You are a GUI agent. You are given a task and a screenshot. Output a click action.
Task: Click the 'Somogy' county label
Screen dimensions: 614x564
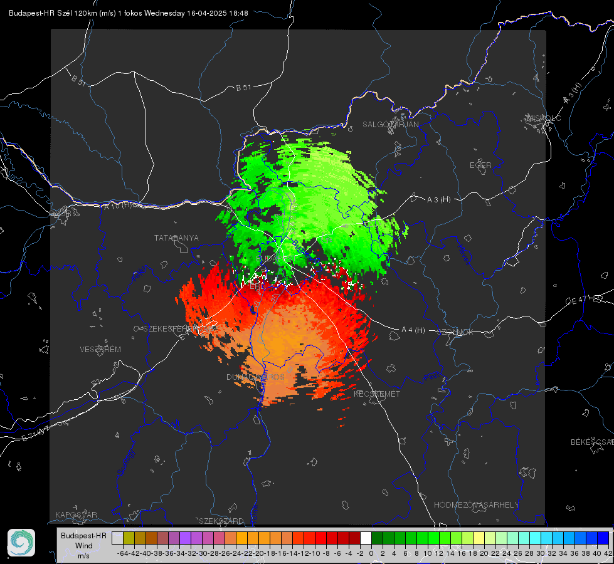(125, 463)
